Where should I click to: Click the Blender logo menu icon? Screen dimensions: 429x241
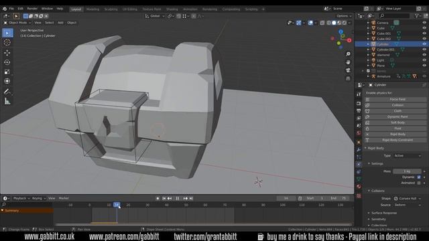click(5, 9)
